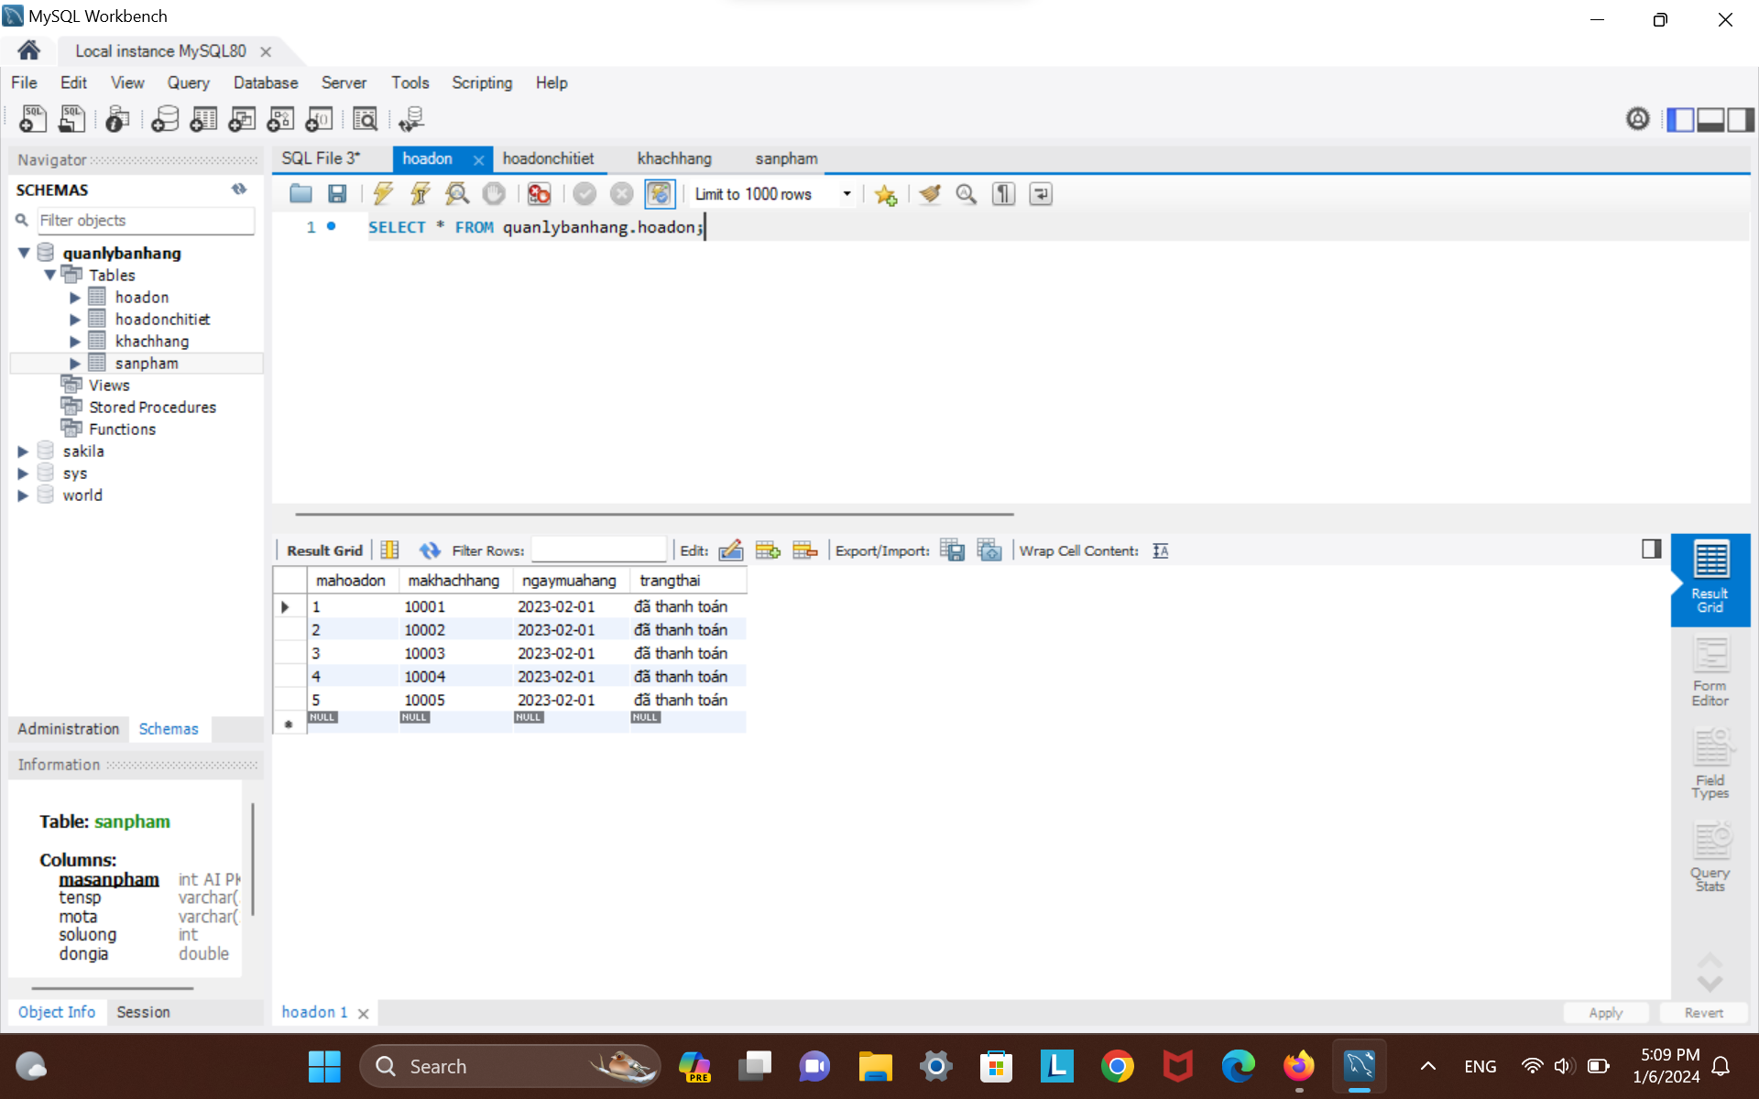Open find panel magnifier icon

(967, 194)
